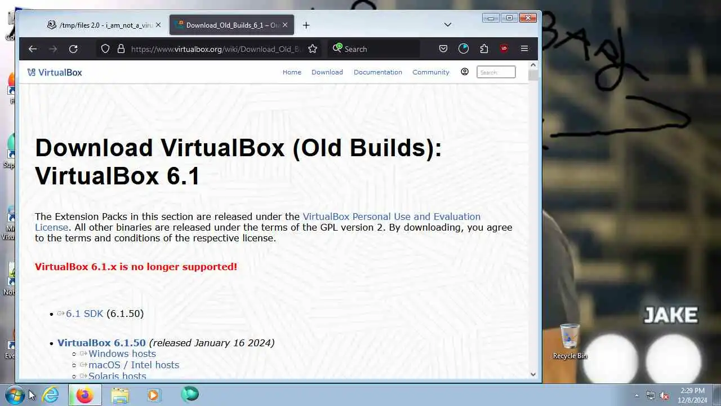The width and height of the screenshot is (721, 406).
Task: Open the Documentation menu item
Action: tap(378, 72)
